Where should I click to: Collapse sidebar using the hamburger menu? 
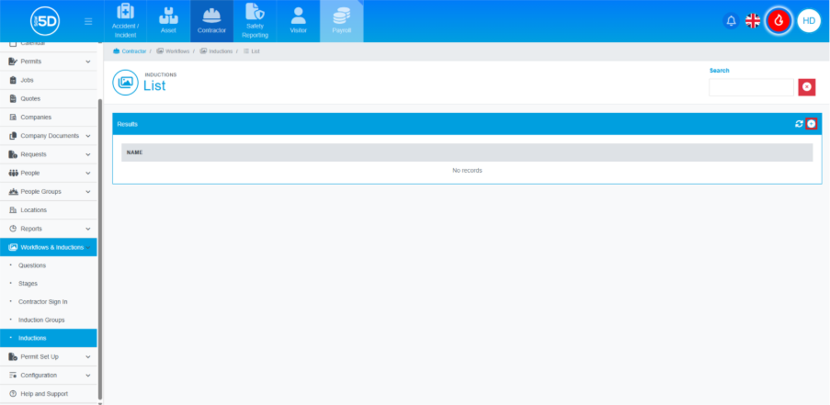point(87,21)
